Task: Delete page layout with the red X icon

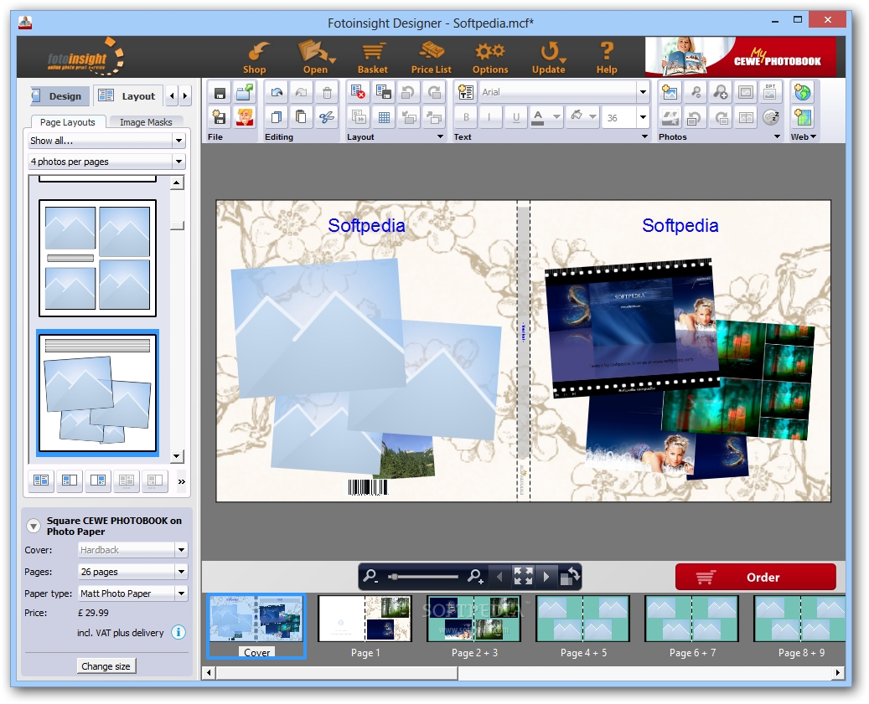Action: (358, 92)
